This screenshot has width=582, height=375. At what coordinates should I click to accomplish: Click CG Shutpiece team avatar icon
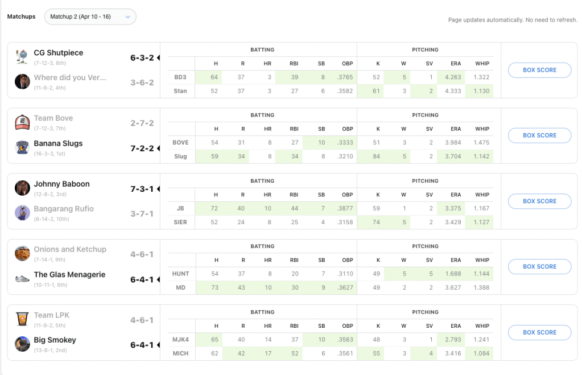point(22,56)
